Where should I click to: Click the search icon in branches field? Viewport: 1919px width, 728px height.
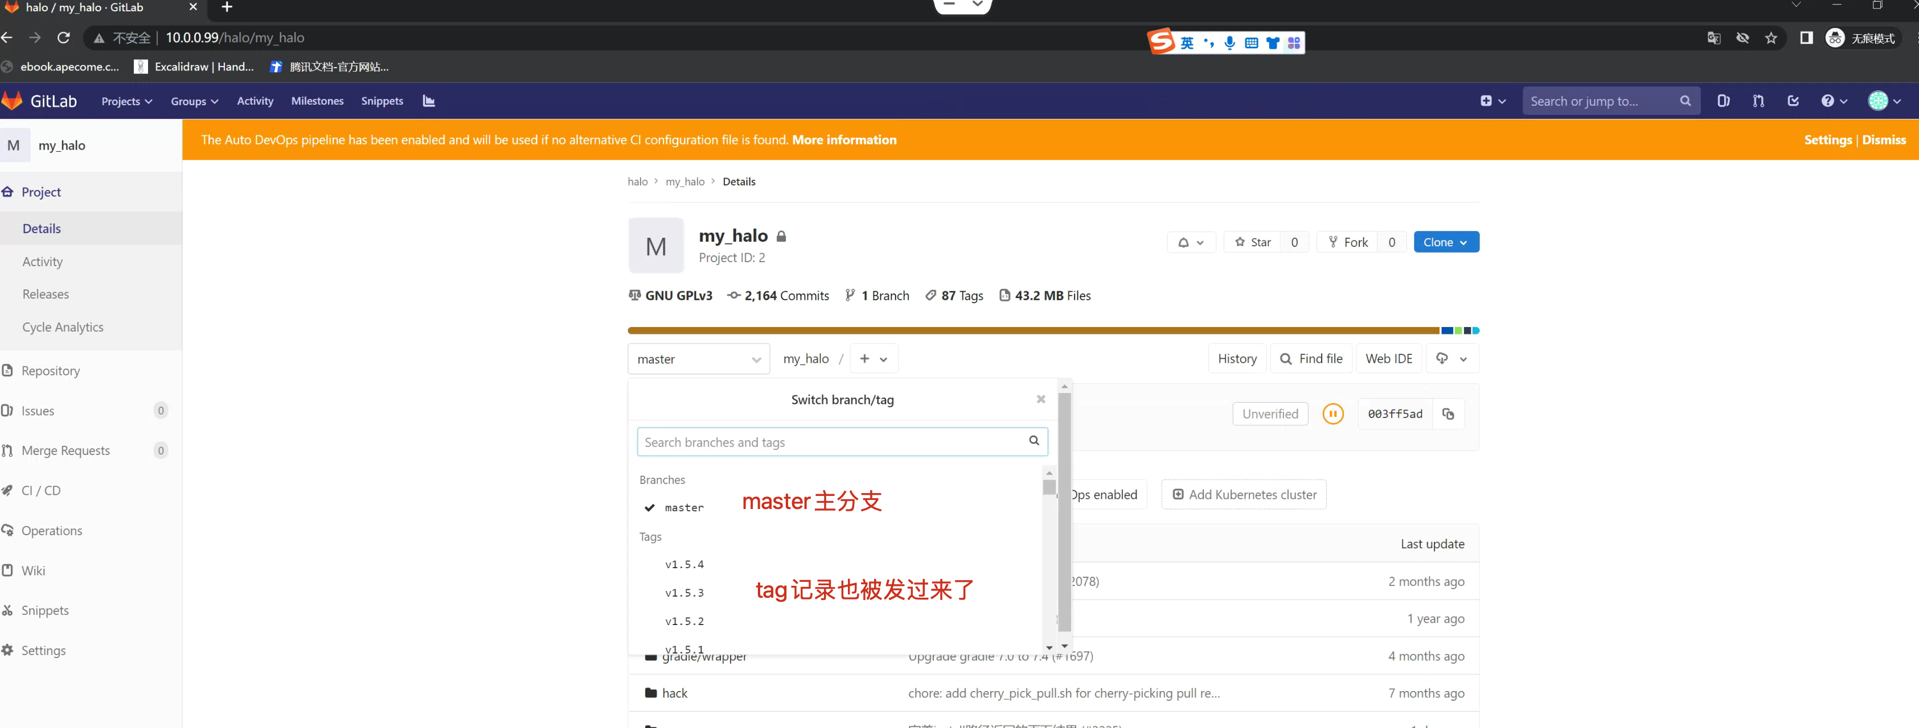(x=1034, y=441)
